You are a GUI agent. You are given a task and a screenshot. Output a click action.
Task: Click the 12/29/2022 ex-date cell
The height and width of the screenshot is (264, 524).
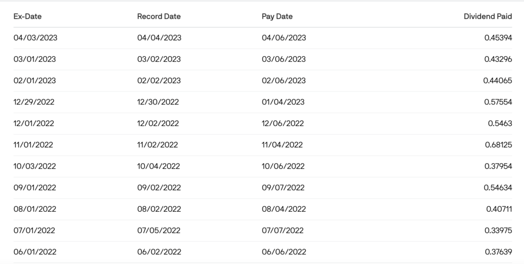coord(34,102)
